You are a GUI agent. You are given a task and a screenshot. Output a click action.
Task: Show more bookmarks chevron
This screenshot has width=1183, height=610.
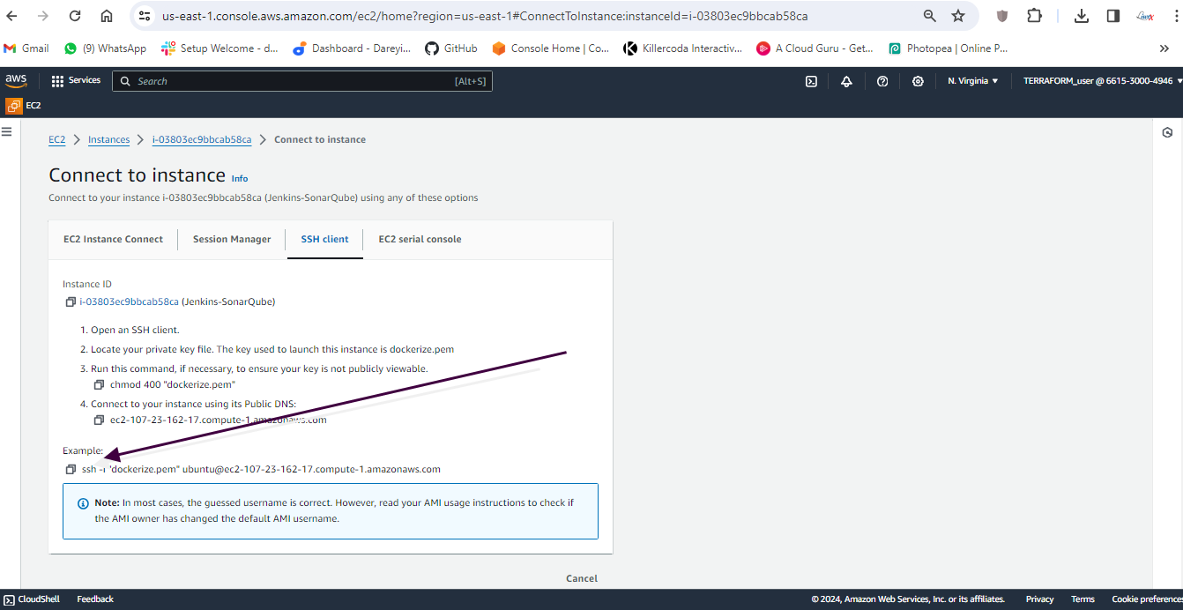[1164, 48]
